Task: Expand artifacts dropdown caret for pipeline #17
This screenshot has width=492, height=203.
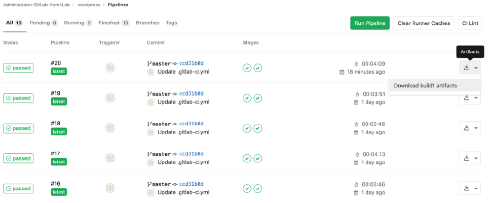Action: [476, 158]
